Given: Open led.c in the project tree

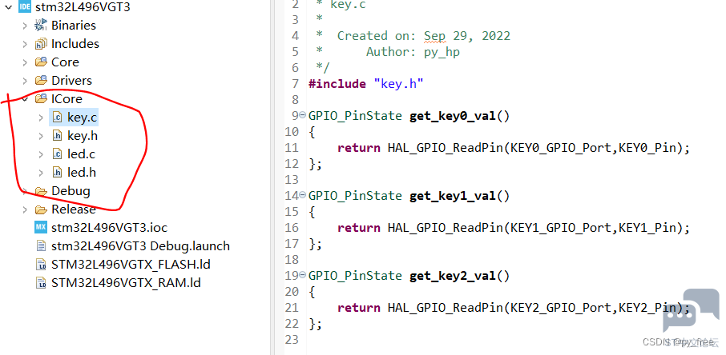Looking at the screenshot, I should (82, 154).
